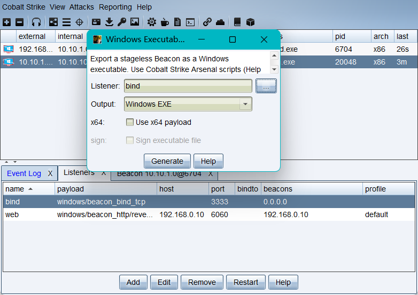Viewport: 418px width, 295px height.
Task: Open the Reporting menu
Action: (115, 7)
